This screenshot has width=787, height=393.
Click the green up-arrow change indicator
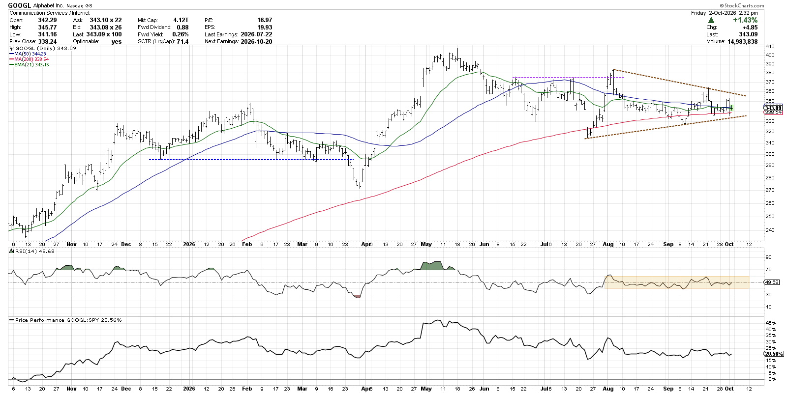[711, 20]
